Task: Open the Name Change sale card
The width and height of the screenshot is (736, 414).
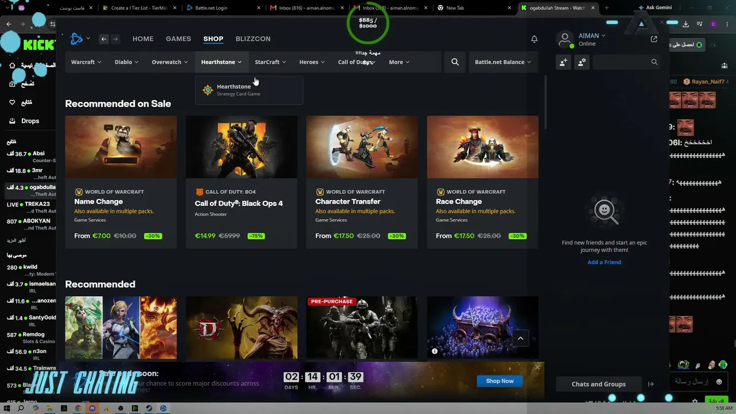Action: click(121, 182)
